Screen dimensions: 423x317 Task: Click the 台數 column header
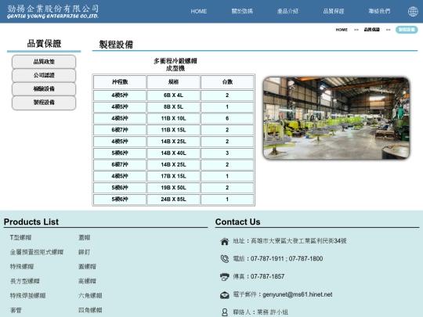227,82
